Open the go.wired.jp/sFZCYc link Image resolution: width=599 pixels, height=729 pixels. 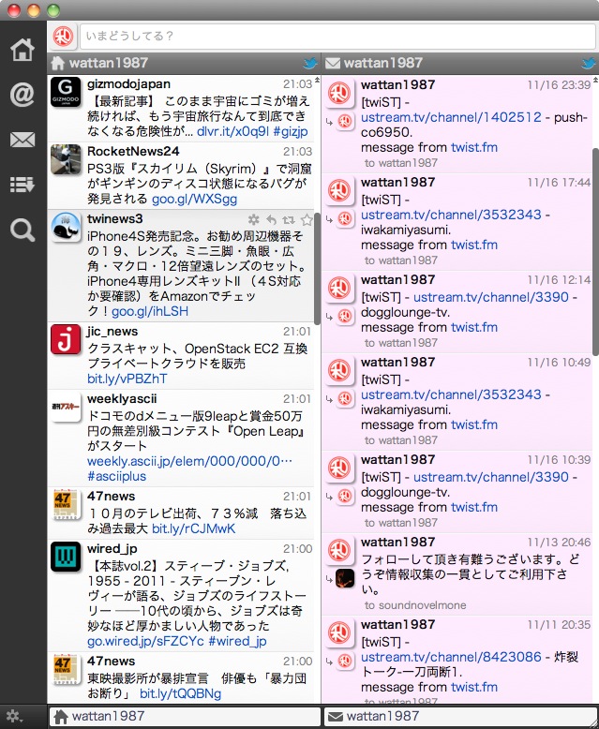point(145,641)
